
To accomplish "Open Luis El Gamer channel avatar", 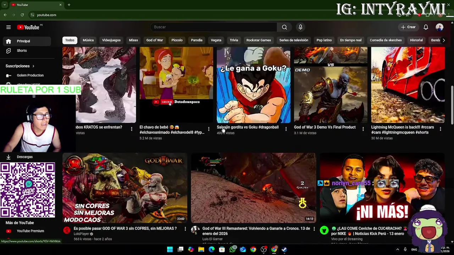I will [x=195, y=231].
